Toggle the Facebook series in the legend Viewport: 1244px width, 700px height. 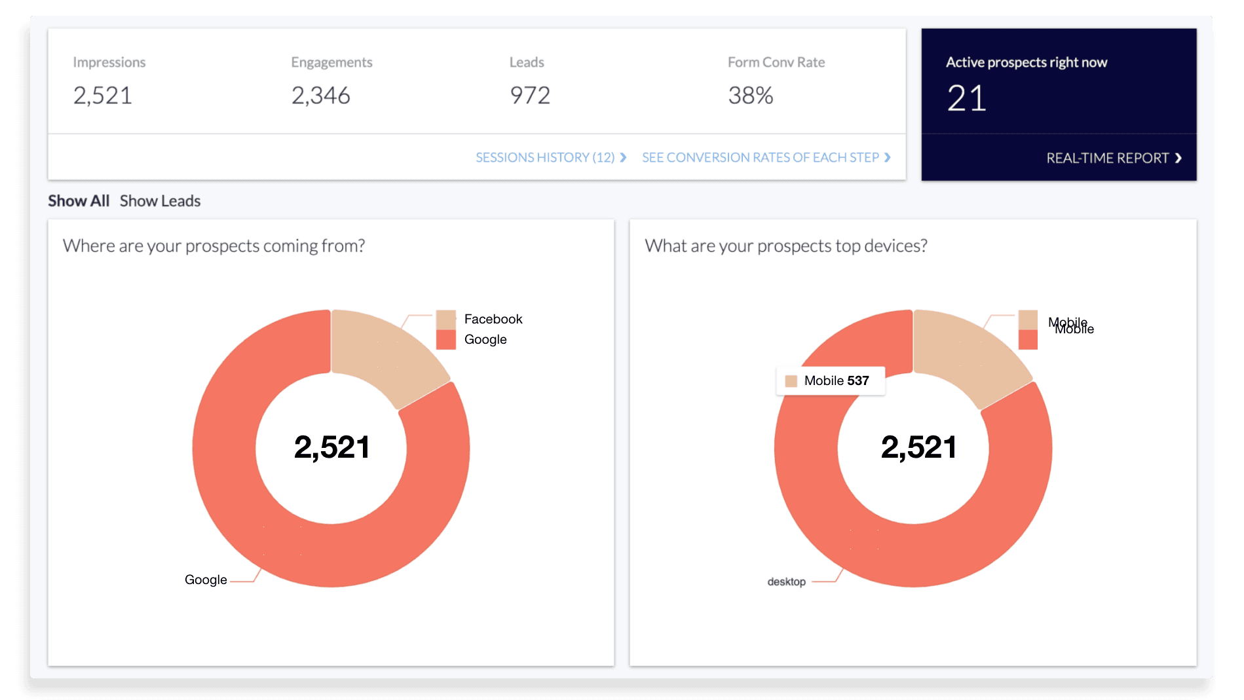tap(493, 319)
